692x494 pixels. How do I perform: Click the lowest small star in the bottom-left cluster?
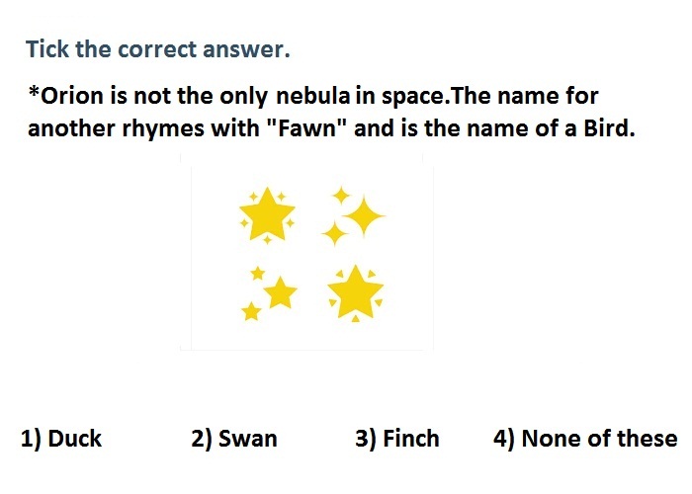pyautogui.click(x=251, y=311)
